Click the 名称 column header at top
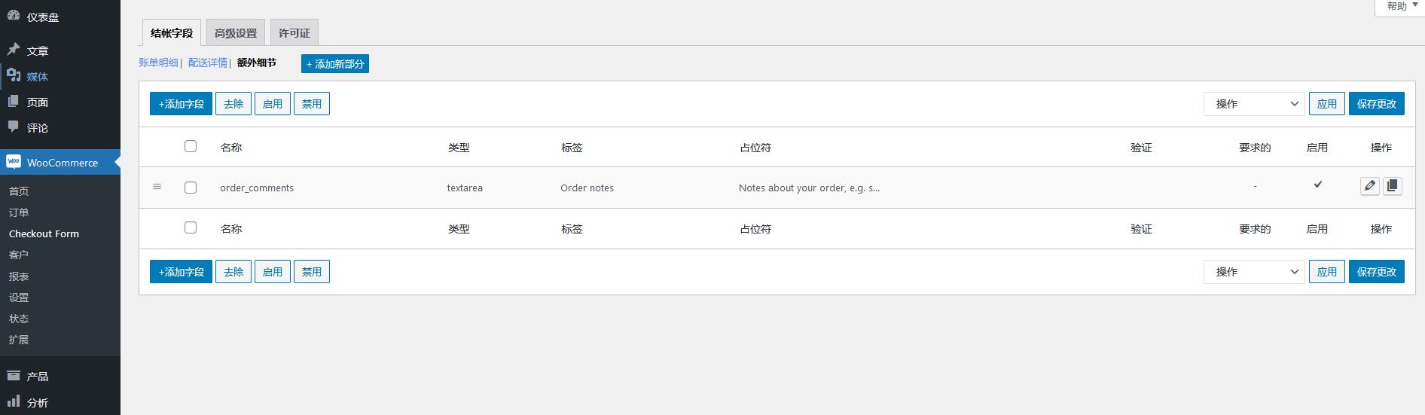Viewport: 1425px width, 415px height. [x=231, y=148]
